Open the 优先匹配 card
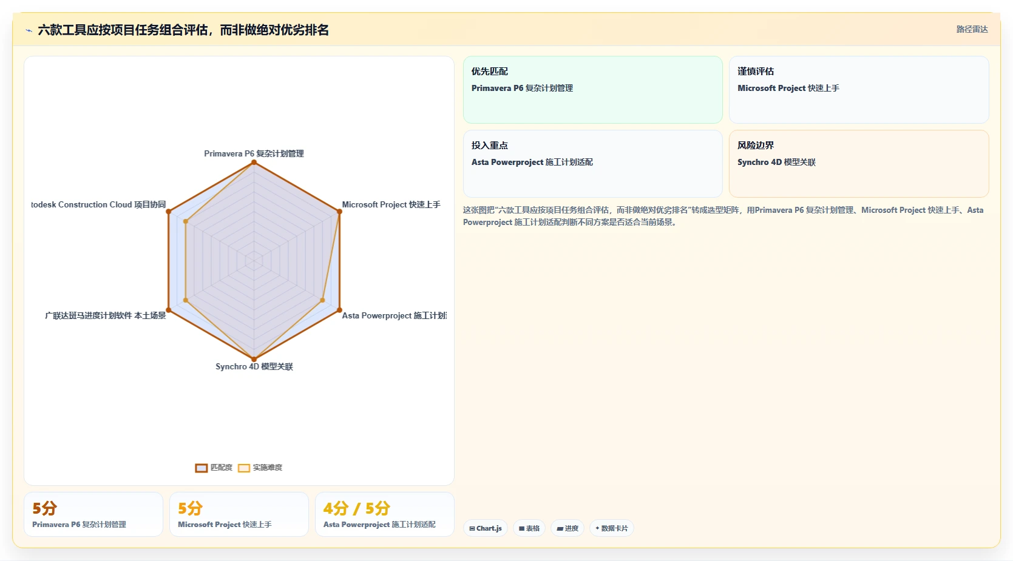Screen dimensions: 1013x561 (593, 90)
